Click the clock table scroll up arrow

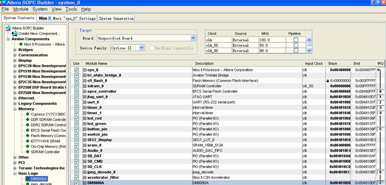(309, 40)
